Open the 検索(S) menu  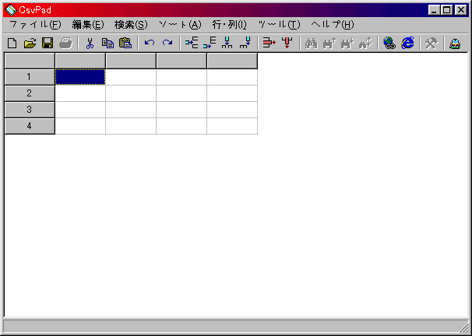click(x=131, y=25)
